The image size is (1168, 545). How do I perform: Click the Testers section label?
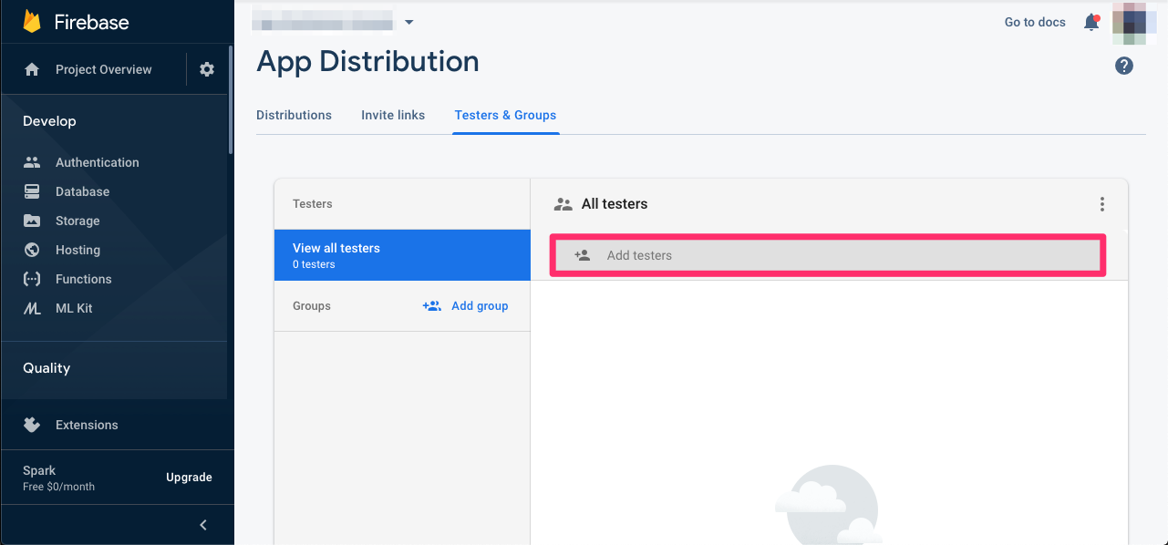[313, 204]
